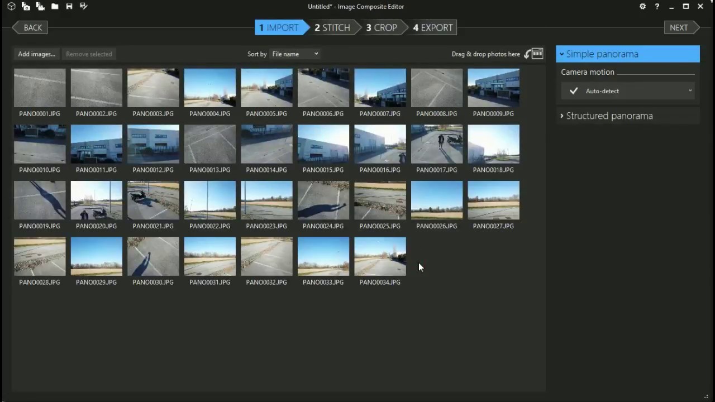
Task: Open an existing project folder icon
Action: (x=55, y=6)
